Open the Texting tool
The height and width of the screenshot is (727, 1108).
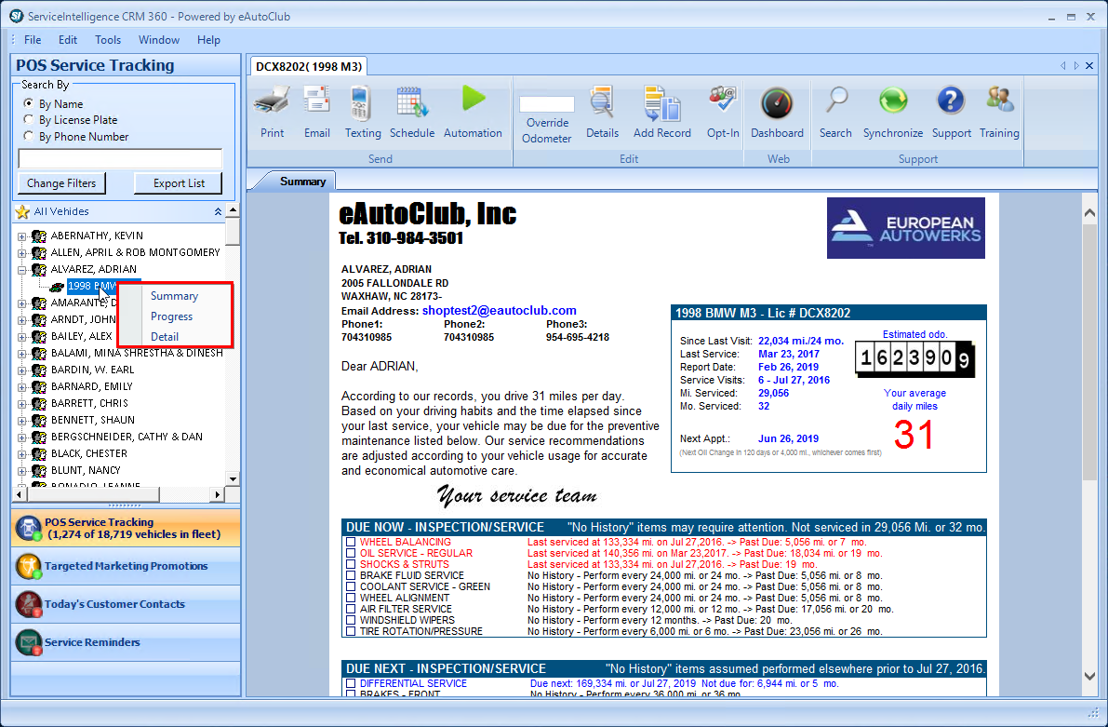pyautogui.click(x=362, y=102)
